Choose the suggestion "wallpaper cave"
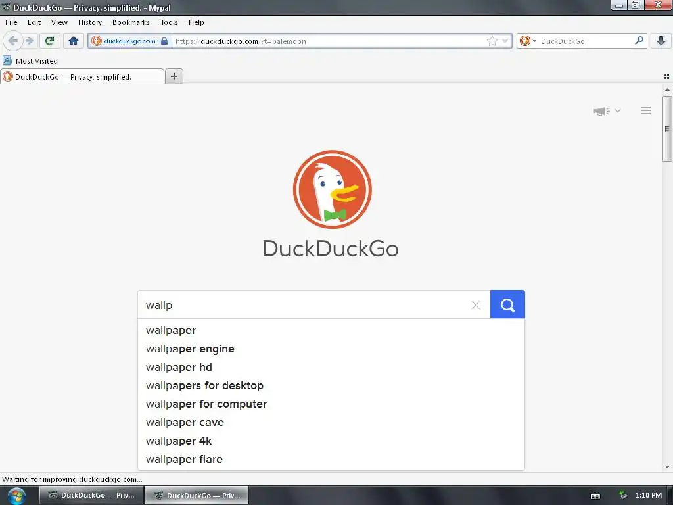Viewport: 673px width, 505px height. point(331,423)
